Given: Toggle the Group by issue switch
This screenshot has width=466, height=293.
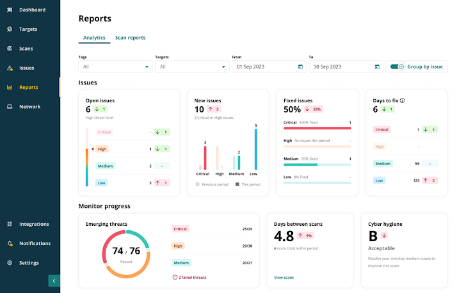Looking at the screenshot, I should coord(398,67).
